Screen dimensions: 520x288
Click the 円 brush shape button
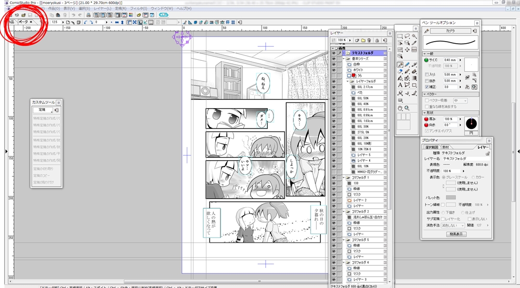(471, 133)
